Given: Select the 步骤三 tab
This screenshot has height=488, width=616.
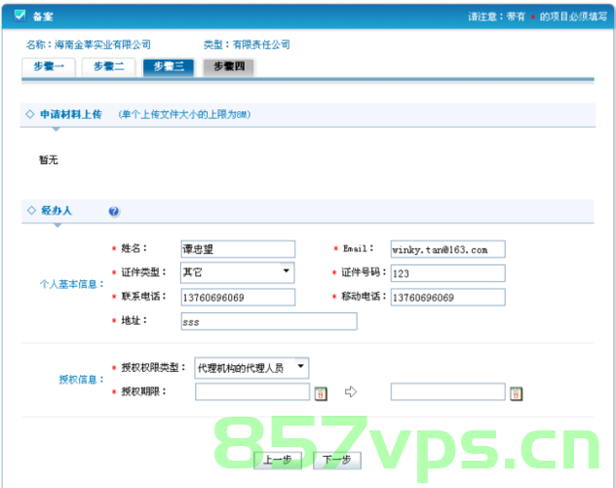Looking at the screenshot, I should (x=169, y=66).
